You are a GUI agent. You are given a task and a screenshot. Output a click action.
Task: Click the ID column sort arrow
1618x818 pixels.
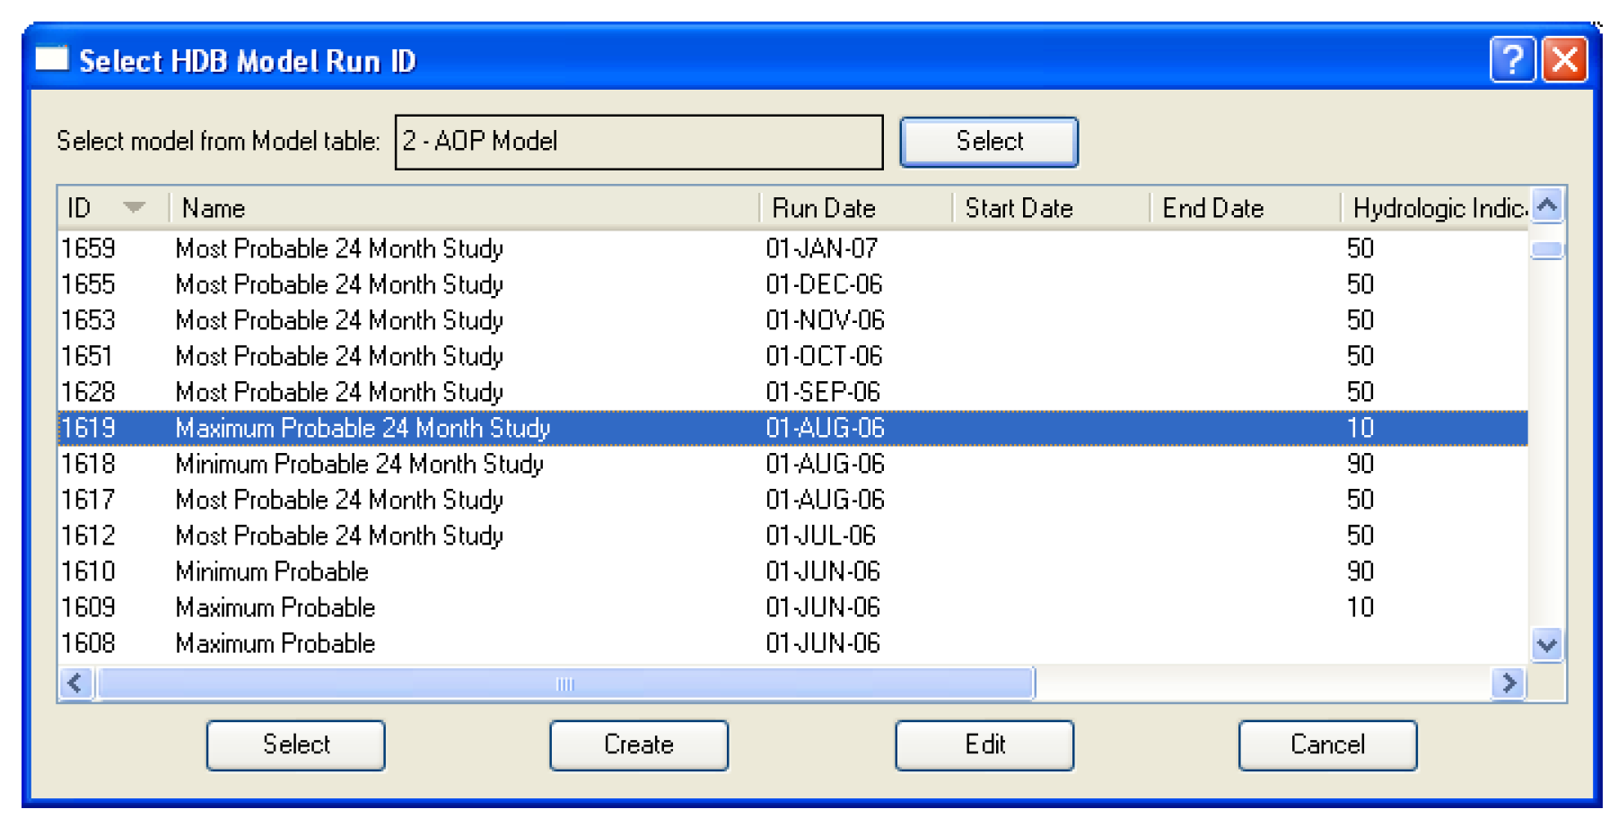pos(134,208)
